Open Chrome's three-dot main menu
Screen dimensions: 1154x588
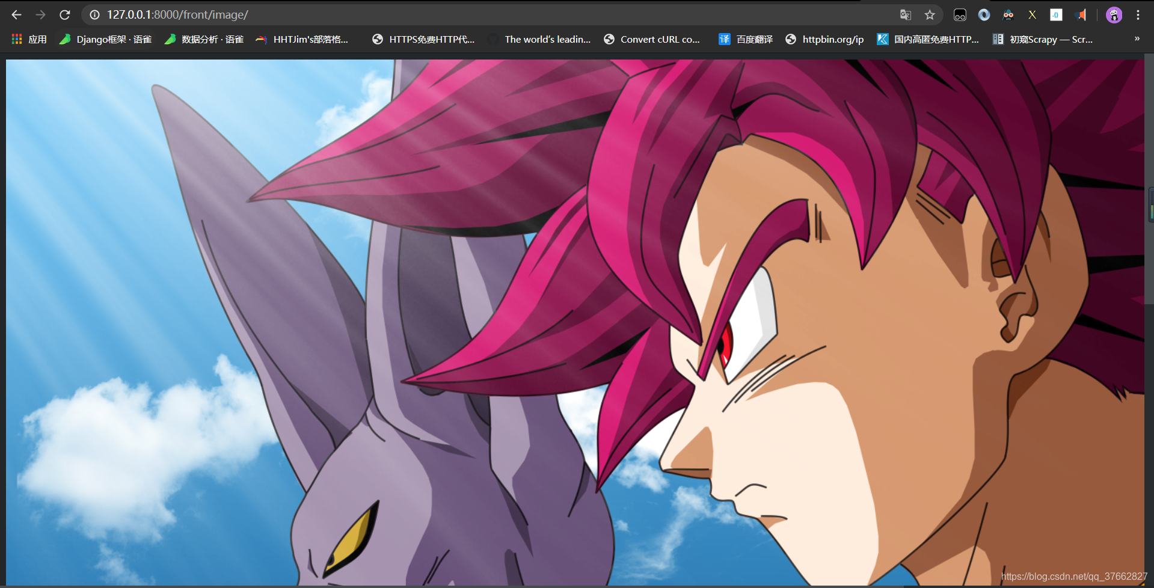pyautogui.click(x=1138, y=14)
